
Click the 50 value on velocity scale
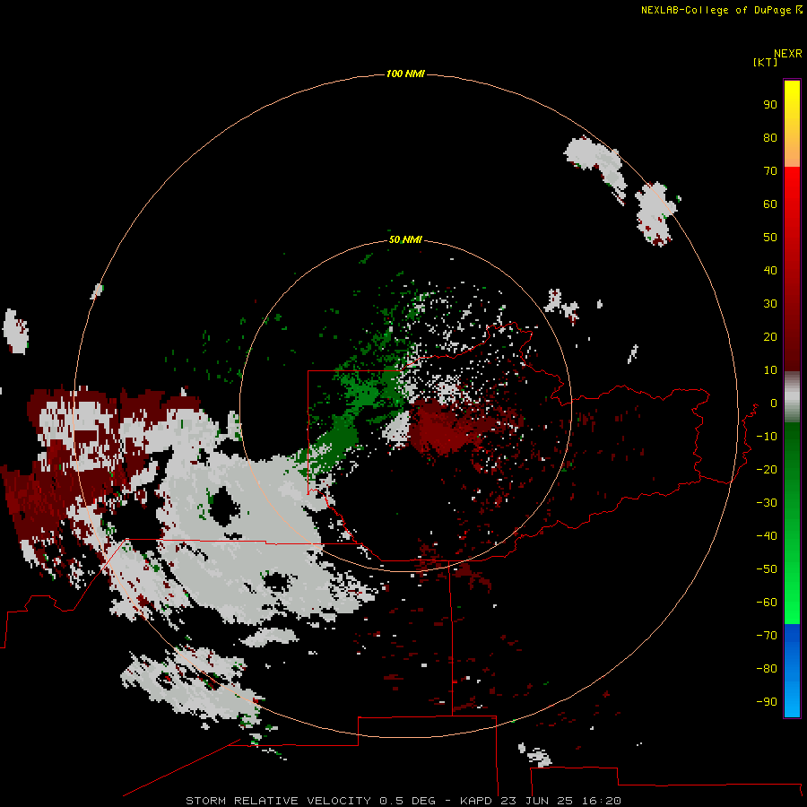click(770, 238)
